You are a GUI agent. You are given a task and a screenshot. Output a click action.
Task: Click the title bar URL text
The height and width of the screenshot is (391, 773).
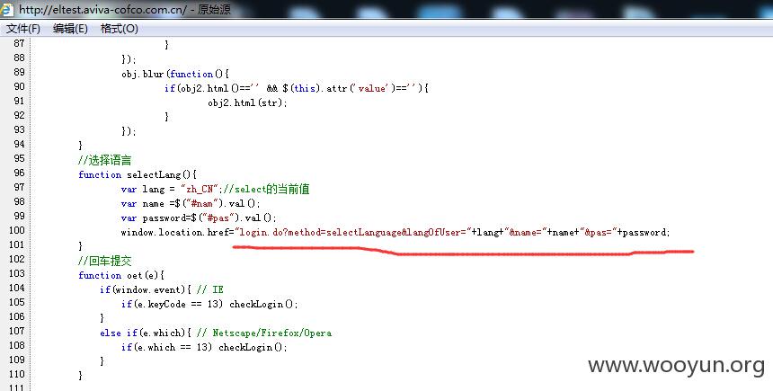103,9
